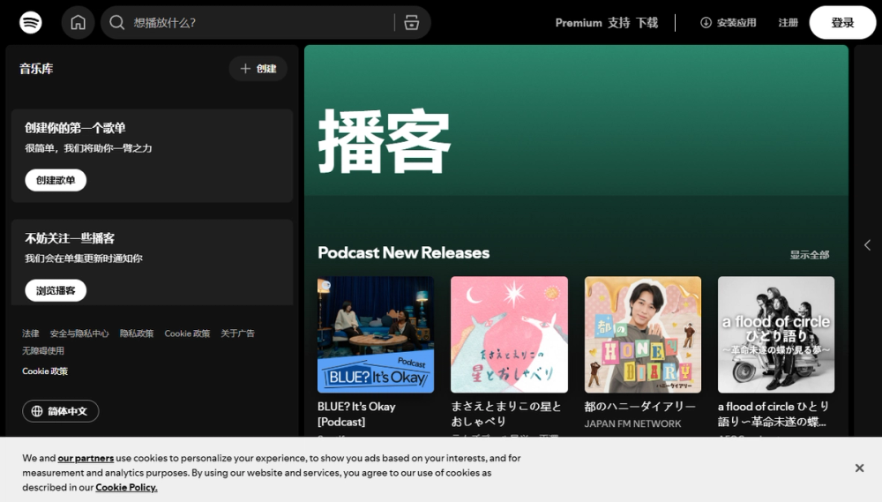Open the Cookie Policy. link in banner

[126, 487]
